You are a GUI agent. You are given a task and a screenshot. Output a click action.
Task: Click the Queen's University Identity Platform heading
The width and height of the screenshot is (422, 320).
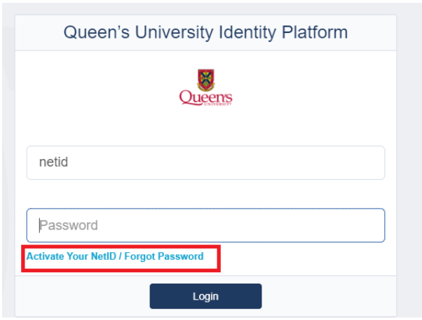[x=205, y=32]
